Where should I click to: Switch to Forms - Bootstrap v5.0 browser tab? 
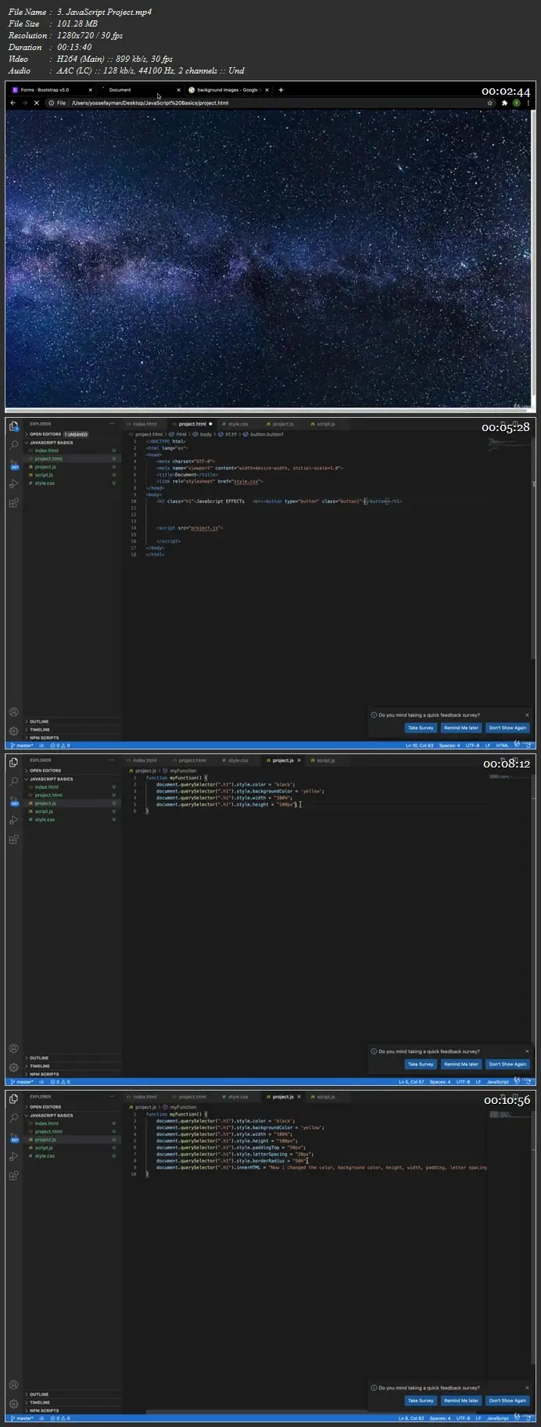[x=52, y=90]
